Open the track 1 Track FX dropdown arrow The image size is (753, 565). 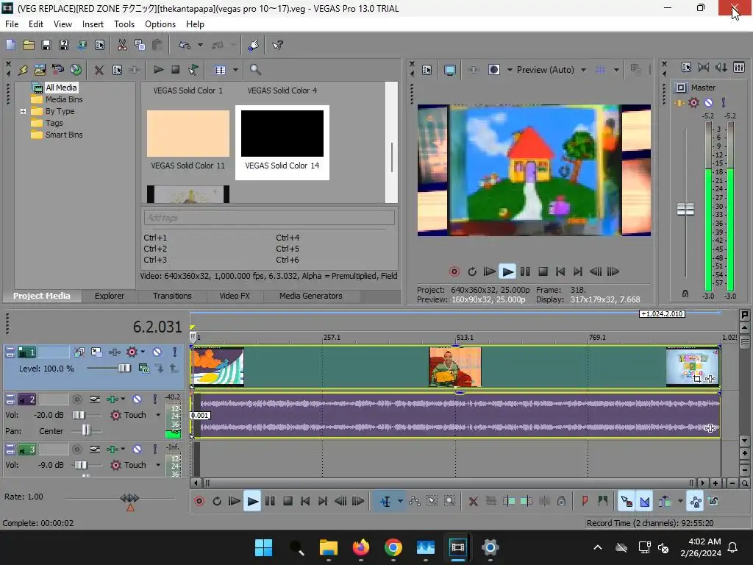143,352
